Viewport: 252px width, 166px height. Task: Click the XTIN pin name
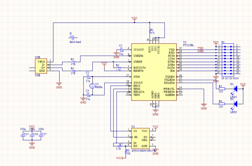137,77
